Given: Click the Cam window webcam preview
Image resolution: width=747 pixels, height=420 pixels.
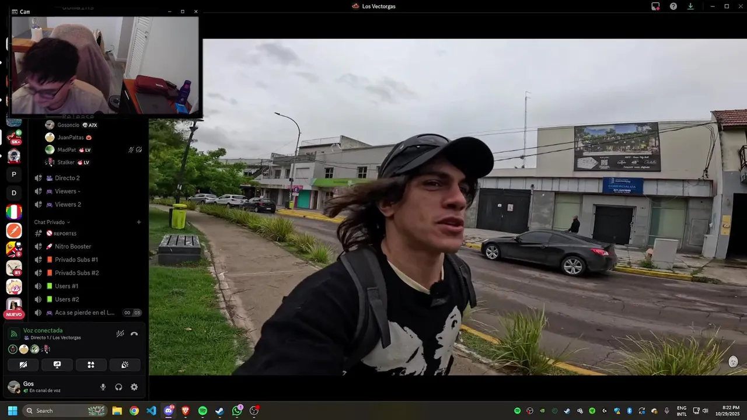Looking at the screenshot, I should pyautogui.click(x=105, y=65).
